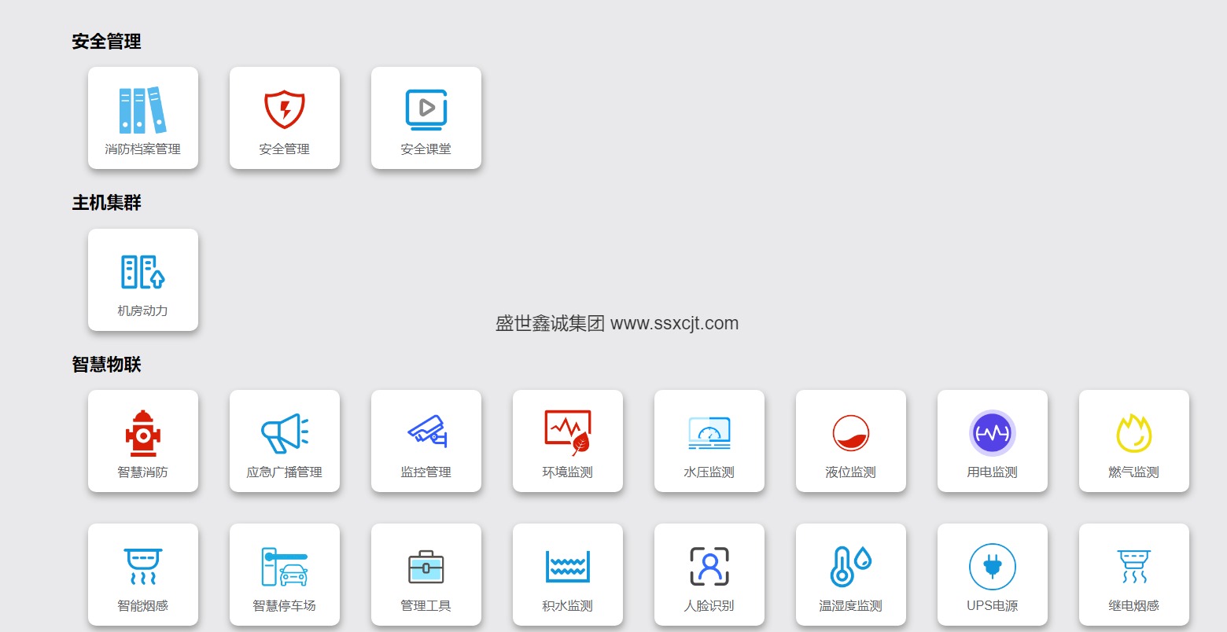Select the 燃气监测 yellow flame icon
Viewport: 1227px width, 632px height.
click(x=1134, y=433)
